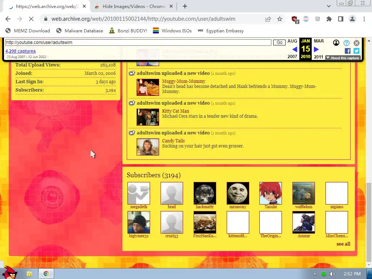Open subscriber bigtymer32's avatar
This screenshot has width=372, height=279.
click(x=139, y=222)
